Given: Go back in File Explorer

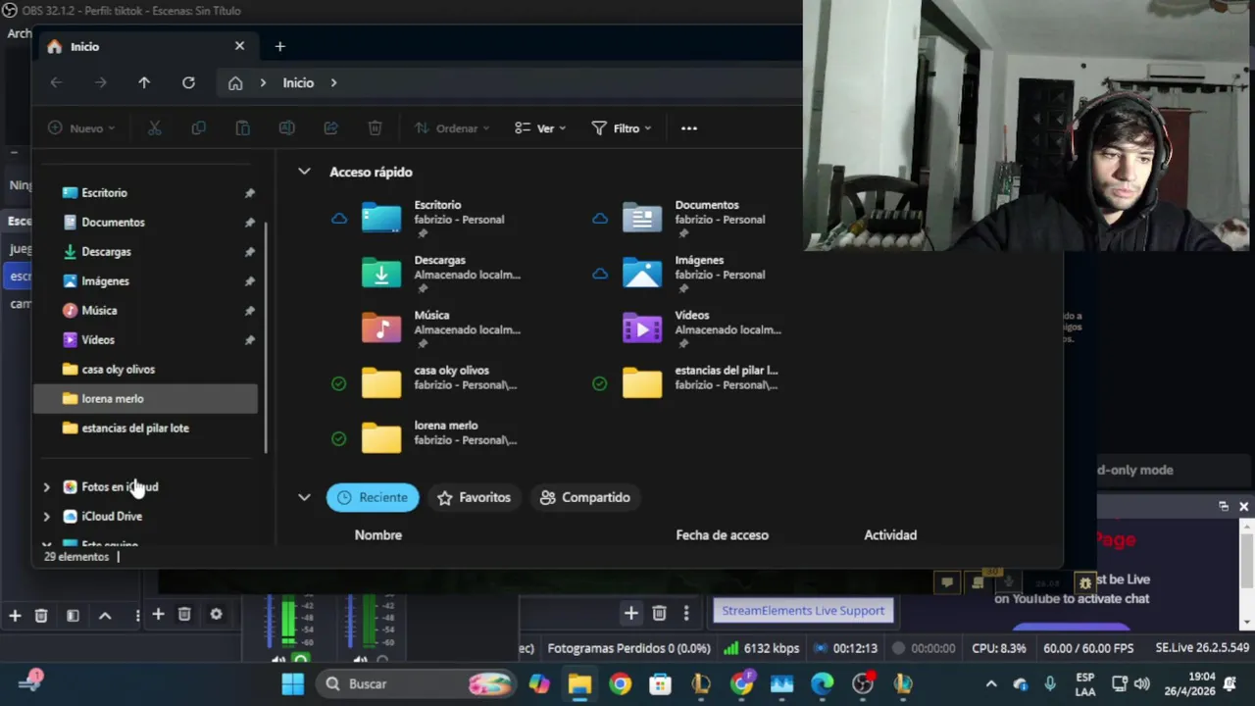Looking at the screenshot, I should (x=56, y=82).
